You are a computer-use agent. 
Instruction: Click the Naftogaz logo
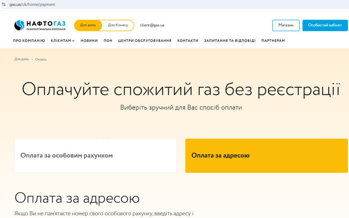coord(40,25)
